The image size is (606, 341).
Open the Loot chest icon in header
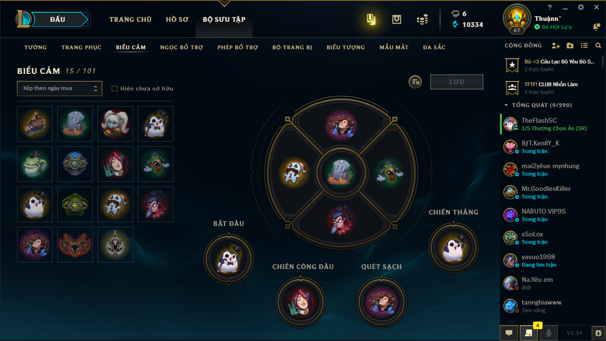click(397, 19)
